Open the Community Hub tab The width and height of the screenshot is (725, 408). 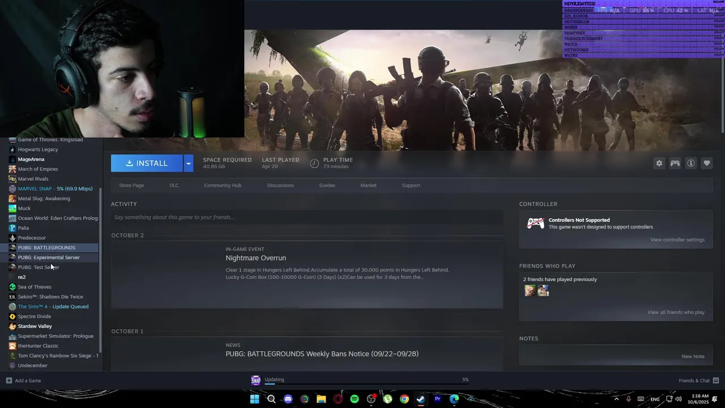pyautogui.click(x=223, y=185)
